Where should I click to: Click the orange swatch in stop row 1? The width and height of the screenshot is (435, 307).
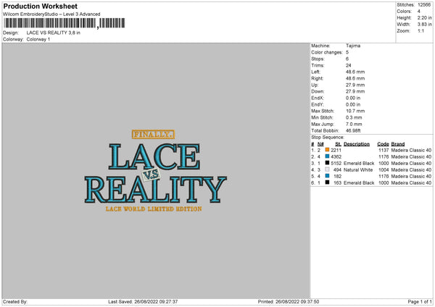click(328, 150)
